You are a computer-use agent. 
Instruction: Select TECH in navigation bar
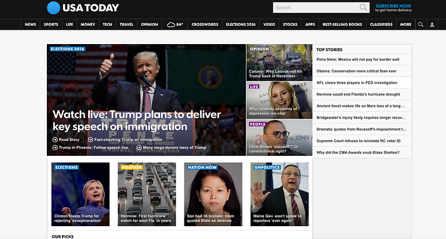(107, 25)
